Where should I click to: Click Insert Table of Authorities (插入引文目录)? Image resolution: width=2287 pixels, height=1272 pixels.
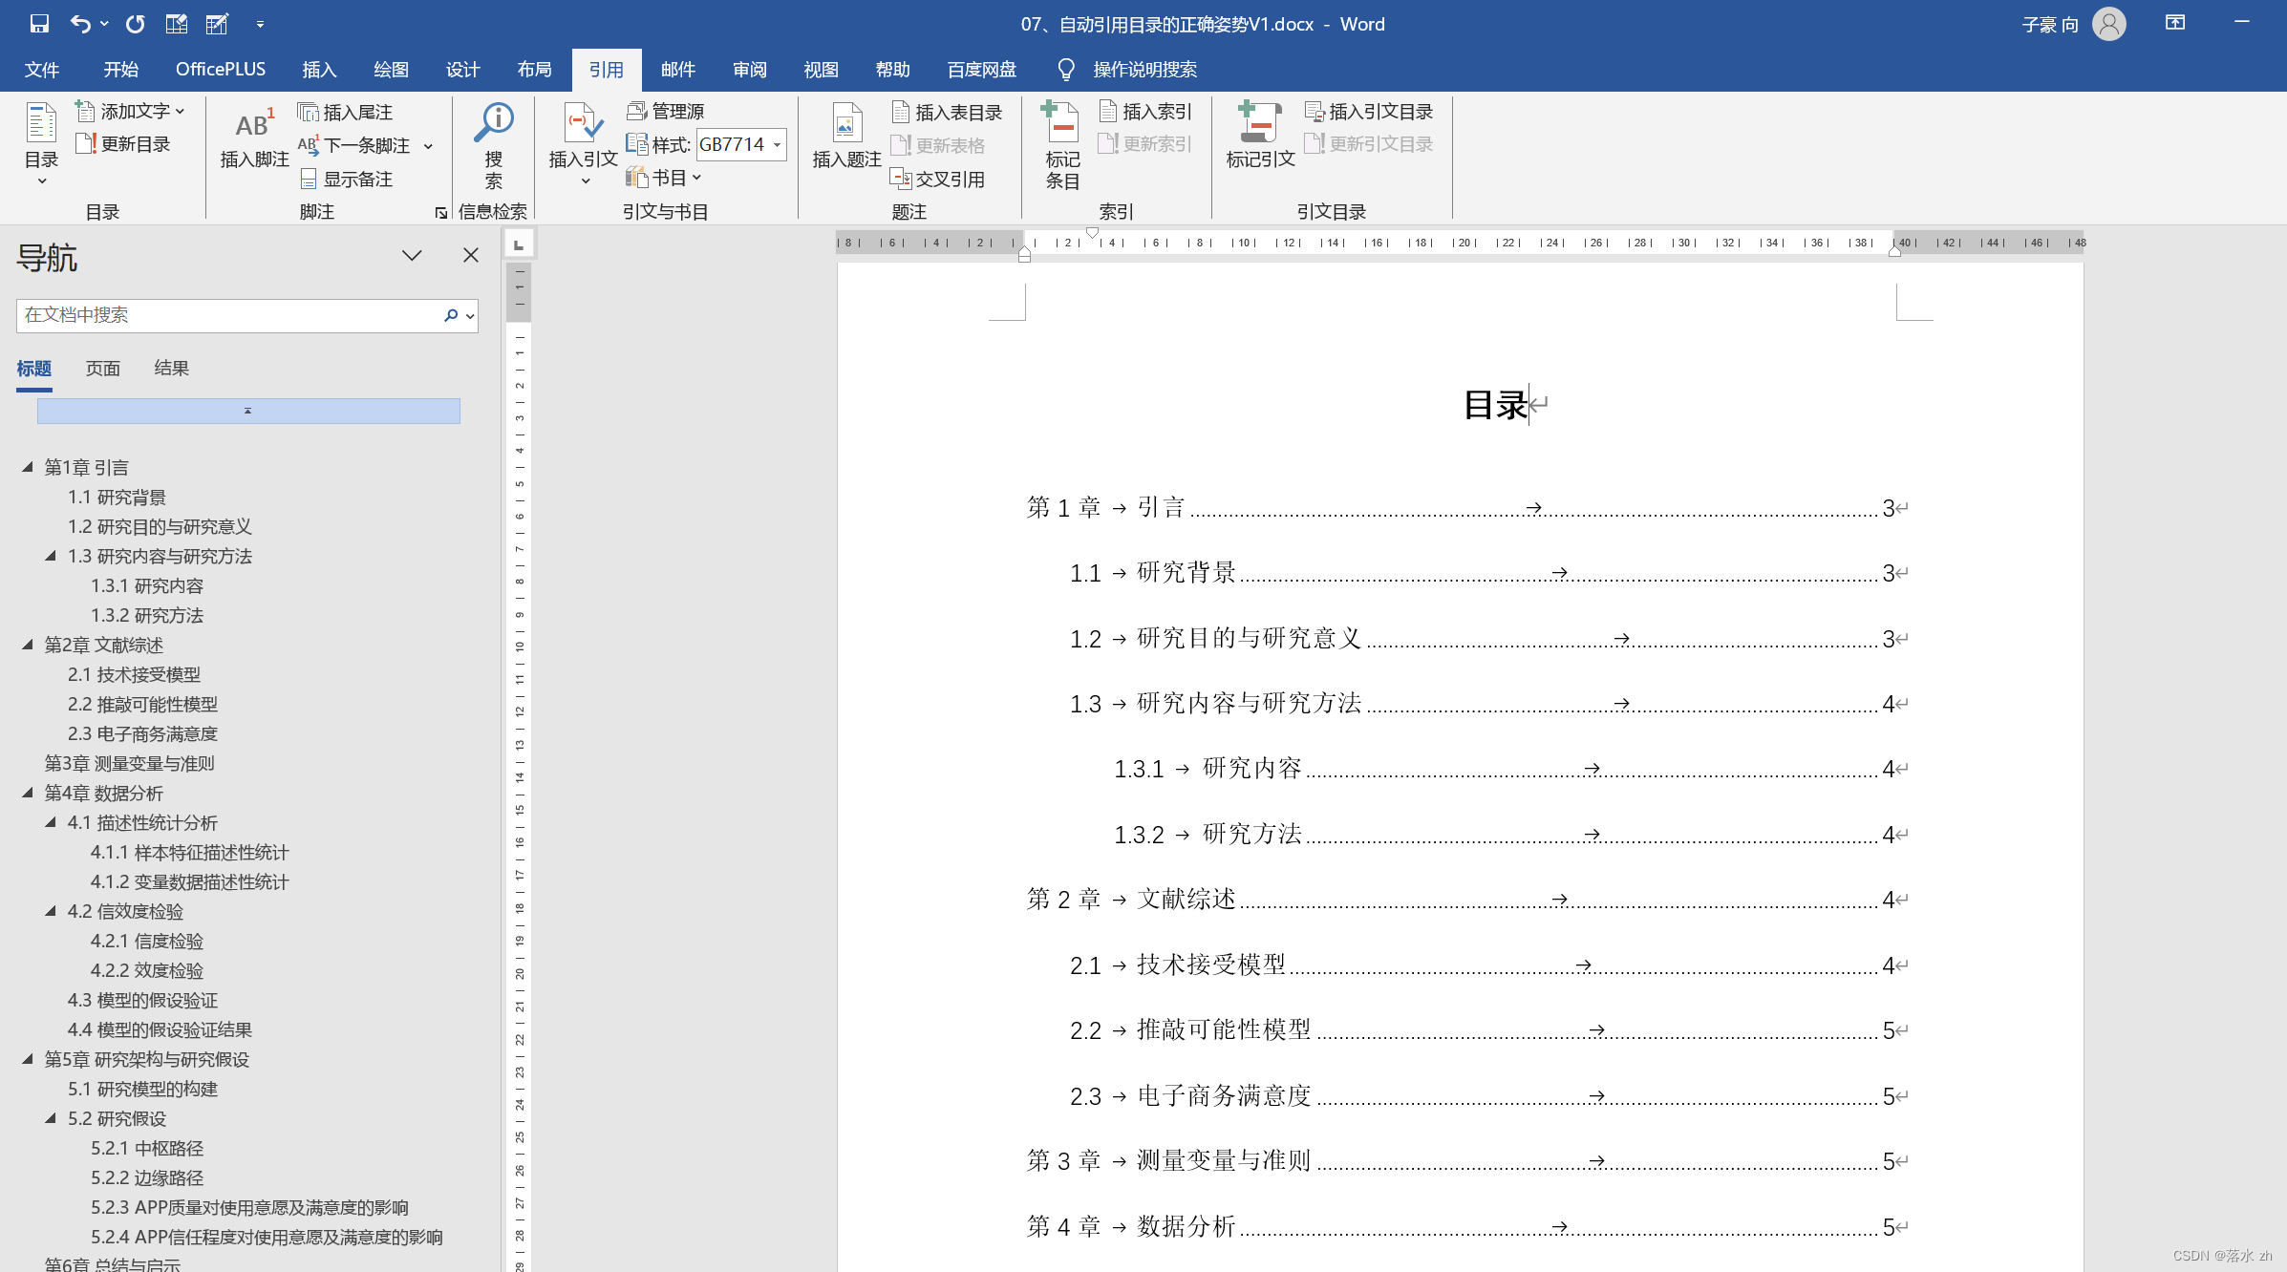(1369, 112)
